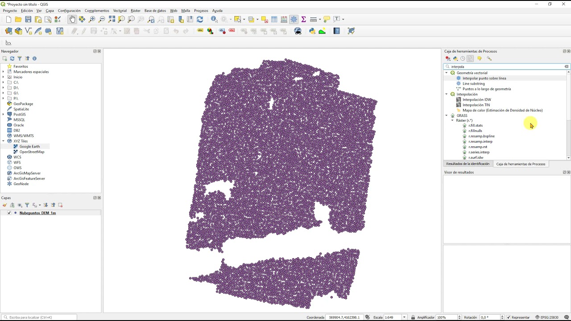Refresh the map canvas
The height and width of the screenshot is (321, 571).
(x=200, y=19)
